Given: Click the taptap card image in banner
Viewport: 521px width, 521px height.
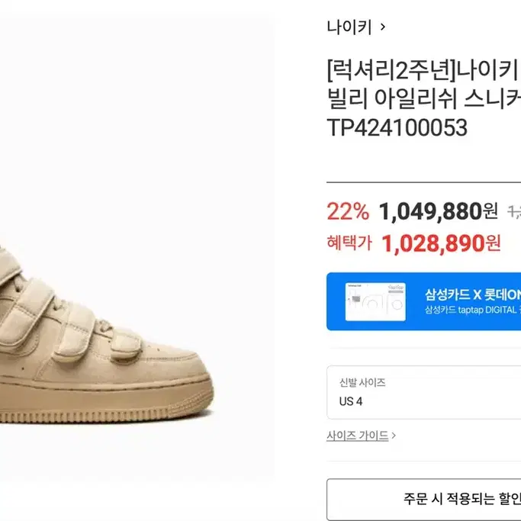Looking at the screenshot, I should tap(375, 302).
